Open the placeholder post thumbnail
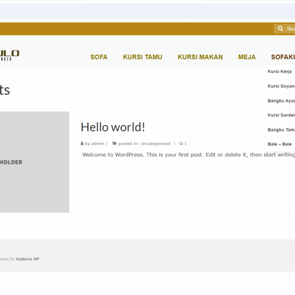The height and width of the screenshot is (295, 295). point(34,162)
